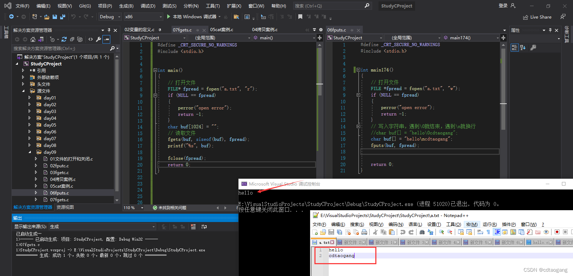Image resolution: width=573 pixels, height=276 pixels.
Task: Click the left editor vertical scrollbar
Action: pyautogui.click(x=319, y=107)
